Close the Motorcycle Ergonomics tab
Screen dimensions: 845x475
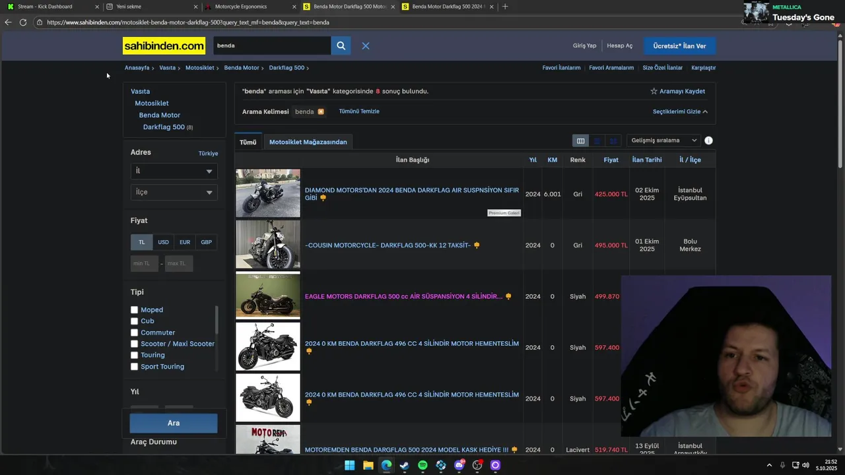point(294,7)
